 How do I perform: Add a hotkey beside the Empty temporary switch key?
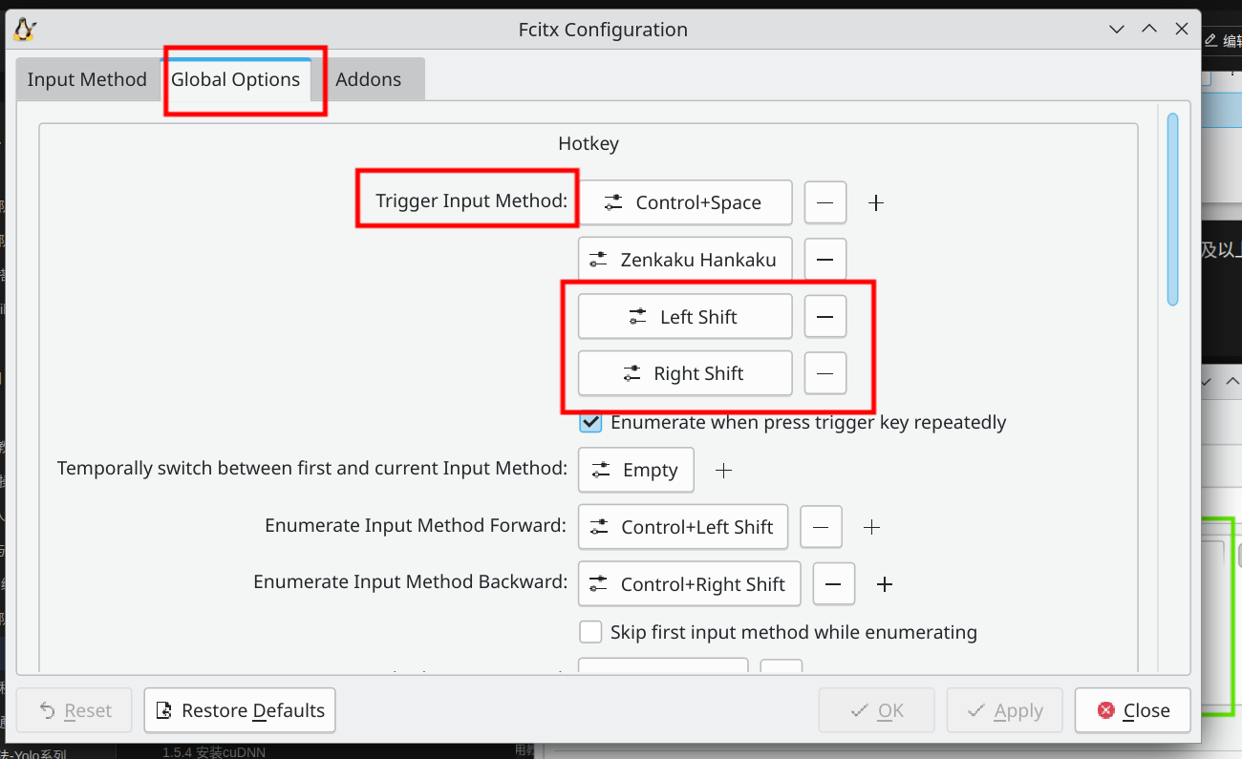(723, 470)
